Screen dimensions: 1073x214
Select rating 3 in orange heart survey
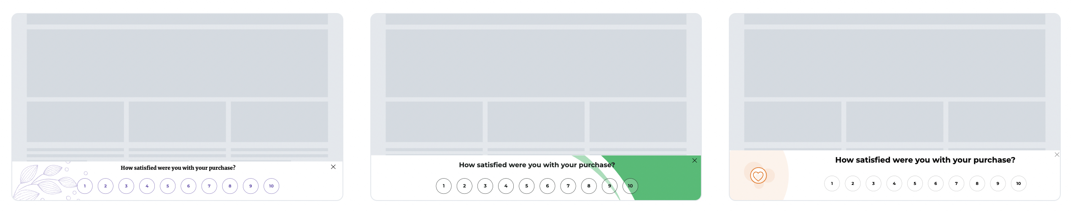tap(873, 183)
